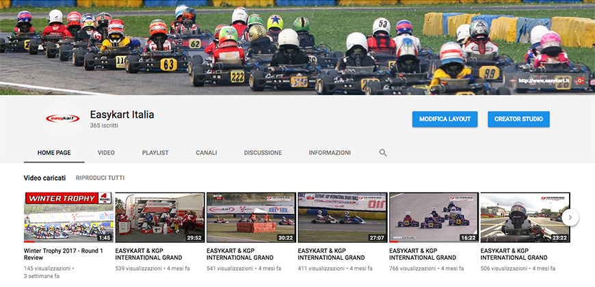595x287 pixels.
Task: Play the Winter Trophy thumbnail video
Action: [68, 217]
